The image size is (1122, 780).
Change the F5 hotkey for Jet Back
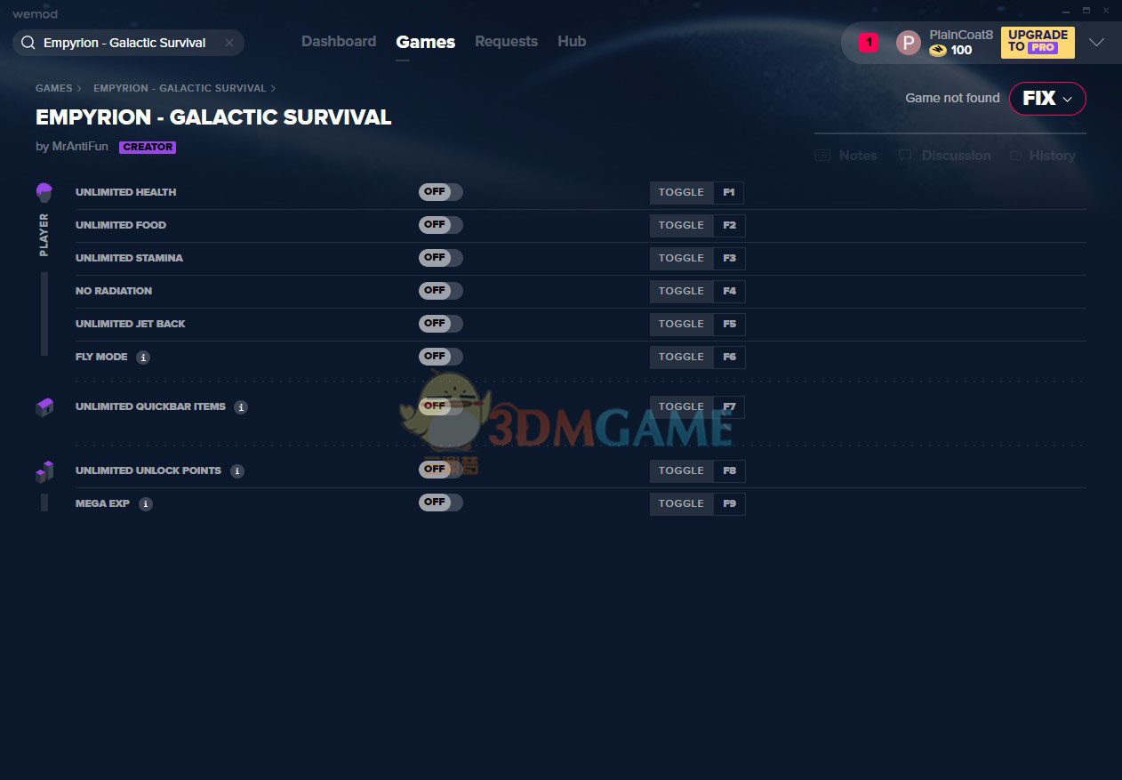point(729,325)
